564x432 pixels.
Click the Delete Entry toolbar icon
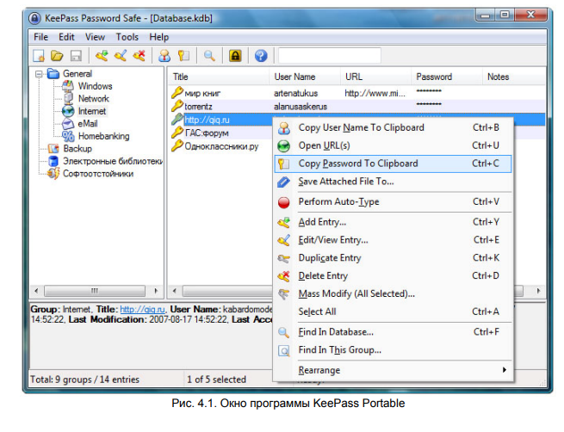pos(137,56)
